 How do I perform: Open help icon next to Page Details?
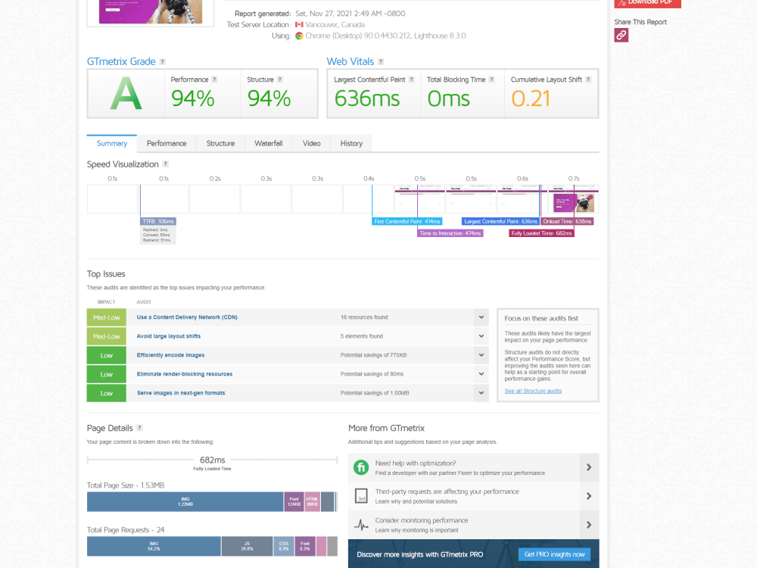pyautogui.click(x=139, y=428)
